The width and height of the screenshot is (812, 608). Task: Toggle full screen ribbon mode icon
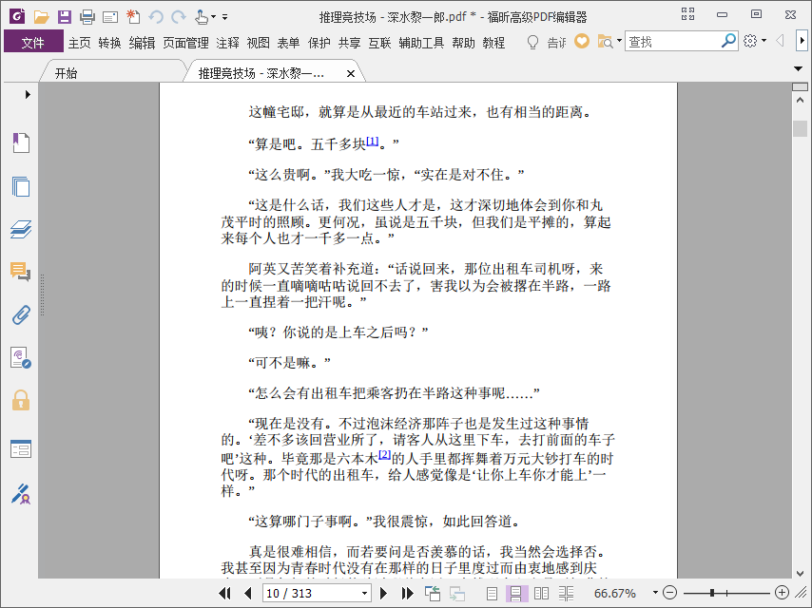click(x=687, y=14)
